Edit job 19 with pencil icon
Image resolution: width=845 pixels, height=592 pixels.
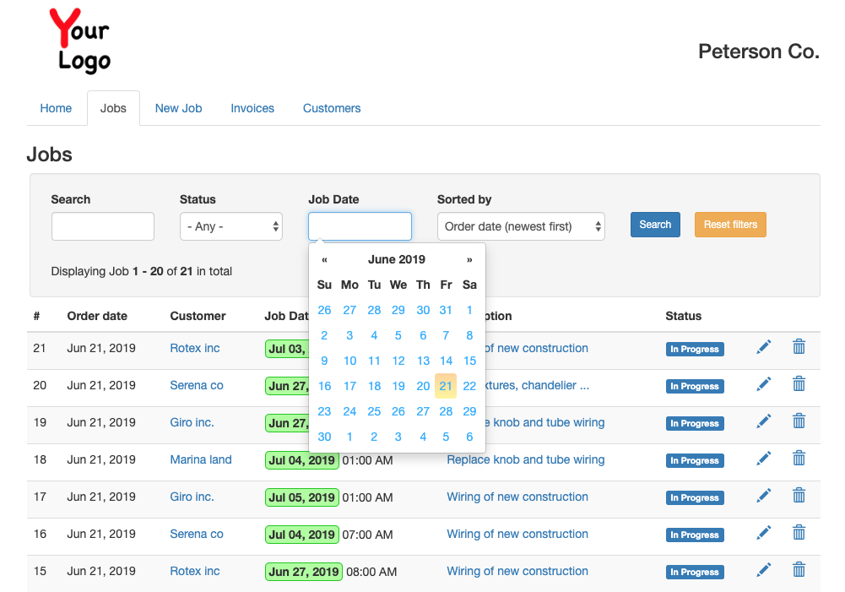(x=764, y=421)
